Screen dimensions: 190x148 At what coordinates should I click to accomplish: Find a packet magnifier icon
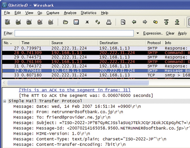pyautogui.click(x=123, y=22)
